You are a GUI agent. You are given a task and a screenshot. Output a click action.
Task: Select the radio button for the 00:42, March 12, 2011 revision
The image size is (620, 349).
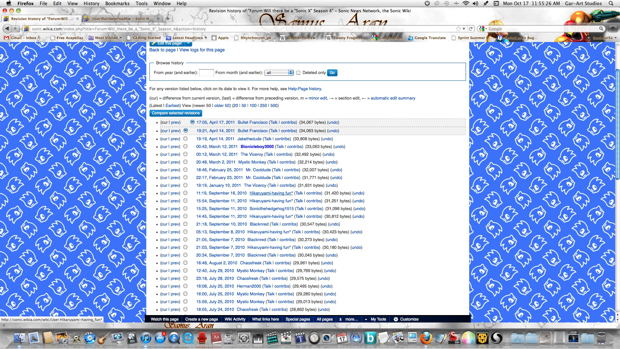tap(185, 146)
